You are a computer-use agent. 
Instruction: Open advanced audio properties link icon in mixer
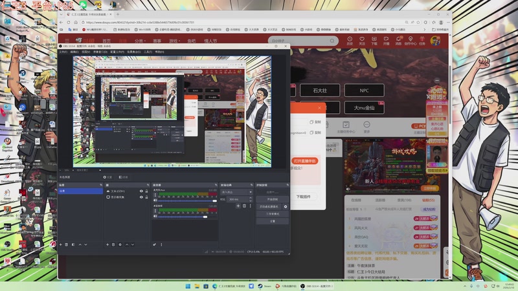(x=154, y=244)
